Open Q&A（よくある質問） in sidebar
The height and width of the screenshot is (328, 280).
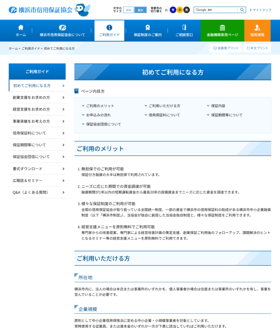(37, 192)
